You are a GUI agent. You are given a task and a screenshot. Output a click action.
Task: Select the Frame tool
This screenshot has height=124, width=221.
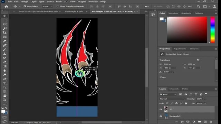click(4, 37)
